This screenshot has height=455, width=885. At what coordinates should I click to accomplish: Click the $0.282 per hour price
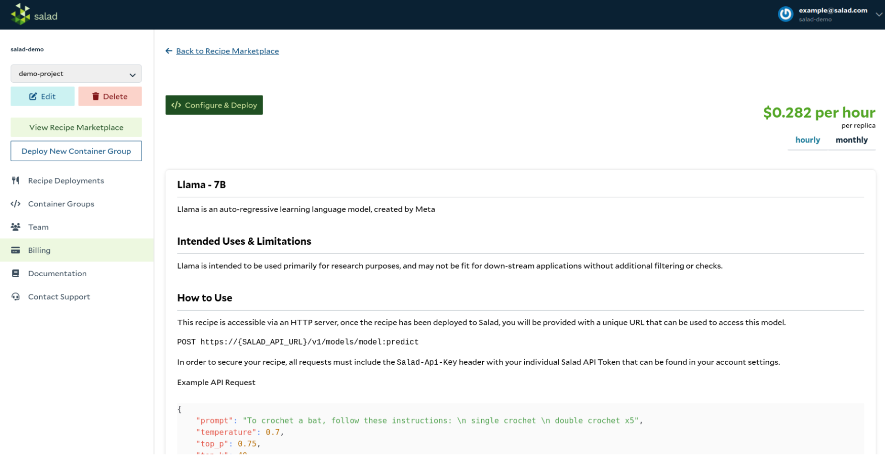819,113
